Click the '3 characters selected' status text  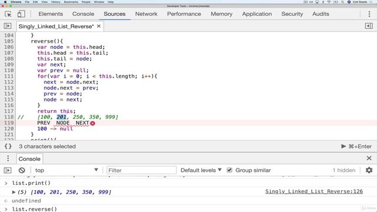(x=47, y=147)
